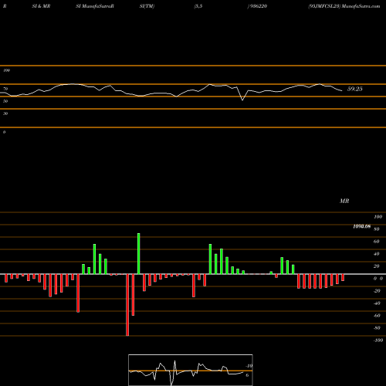Click the MR axis -100 label
The image size is (386, 386).
(x=378, y=340)
